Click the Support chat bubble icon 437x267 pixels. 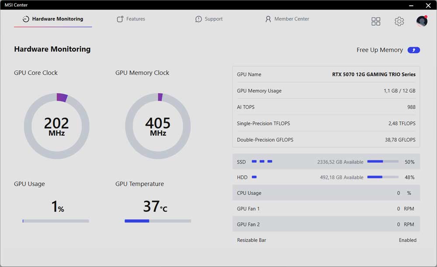[198, 19]
